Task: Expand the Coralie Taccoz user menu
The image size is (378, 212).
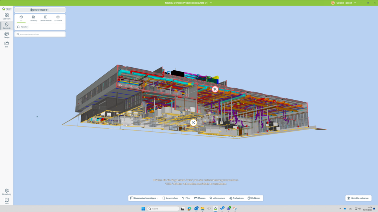Action: click(355, 3)
